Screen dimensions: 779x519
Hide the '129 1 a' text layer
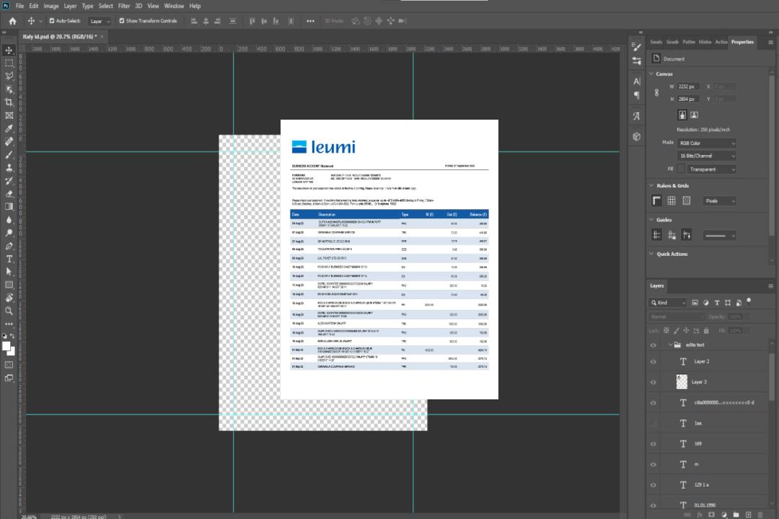tap(653, 485)
